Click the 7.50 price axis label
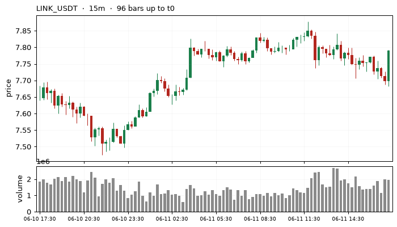This screenshot has width=397, height=227. point(23,147)
